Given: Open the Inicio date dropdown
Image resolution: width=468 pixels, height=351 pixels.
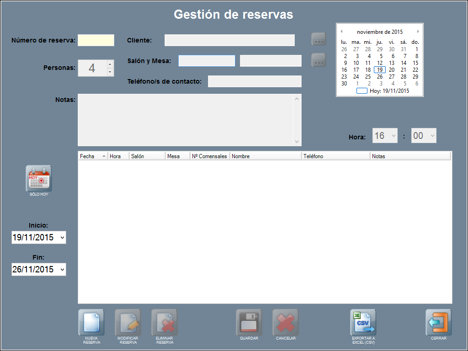Looking at the screenshot, I should point(62,238).
